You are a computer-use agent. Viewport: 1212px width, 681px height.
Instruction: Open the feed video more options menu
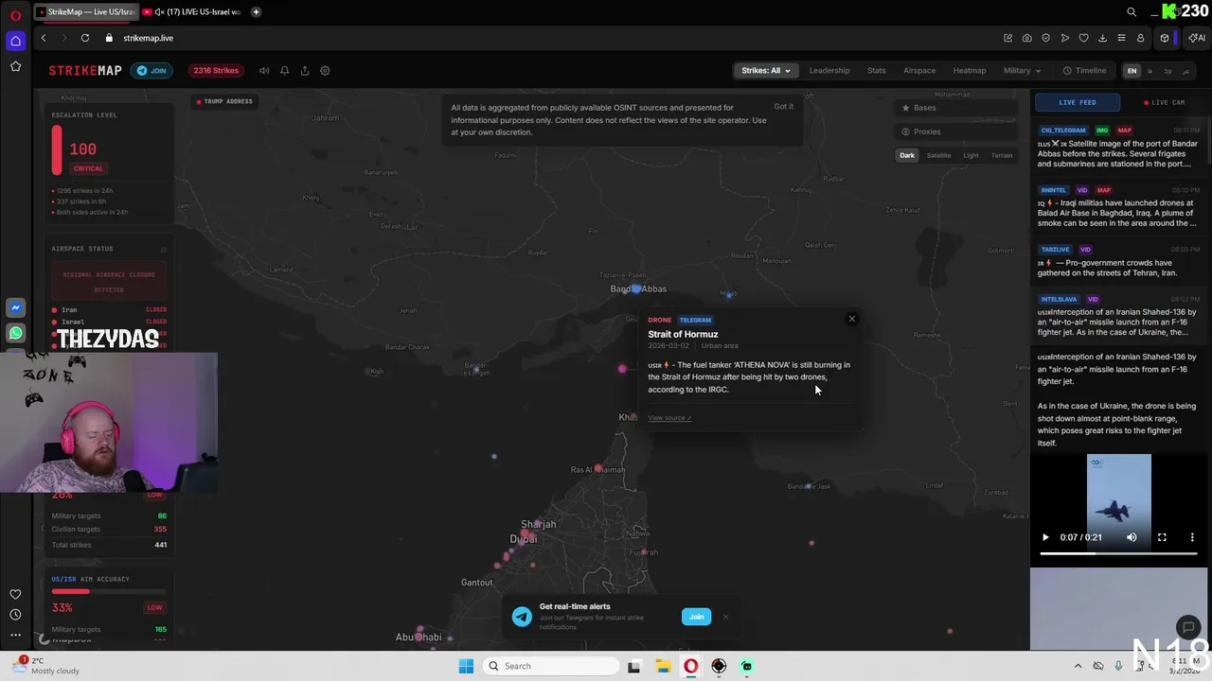(1192, 537)
